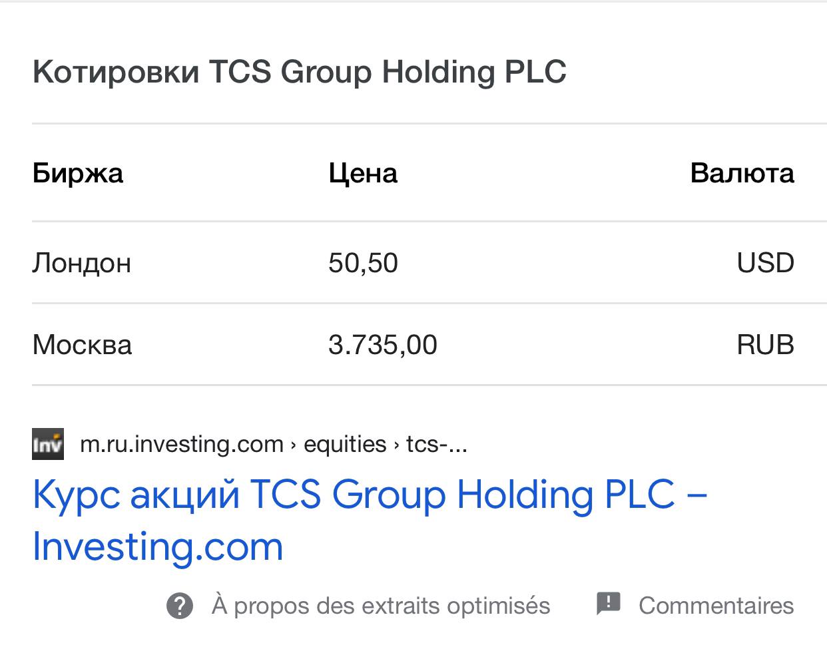Screen dimensions: 827x653
Task: Click the feedback speech bubble icon
Action: 608,604
